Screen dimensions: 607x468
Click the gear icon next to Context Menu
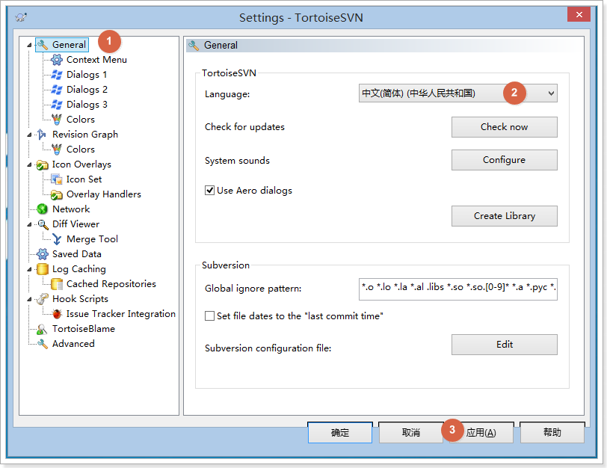(x=57, y=60)
